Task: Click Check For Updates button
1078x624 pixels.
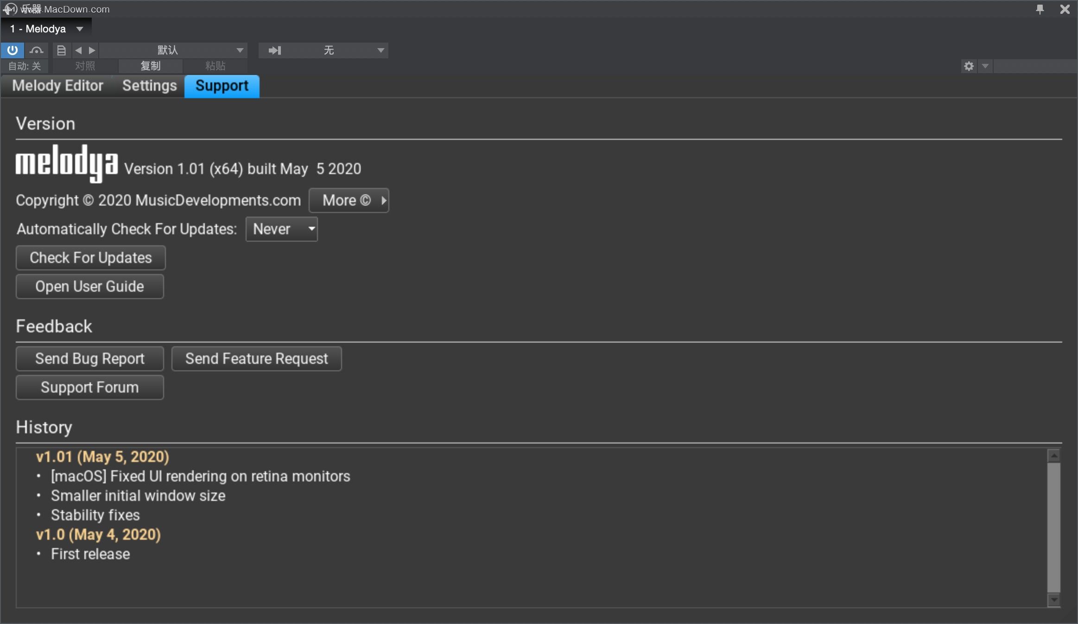Action: pyautogui.click(x=90, y=257)
